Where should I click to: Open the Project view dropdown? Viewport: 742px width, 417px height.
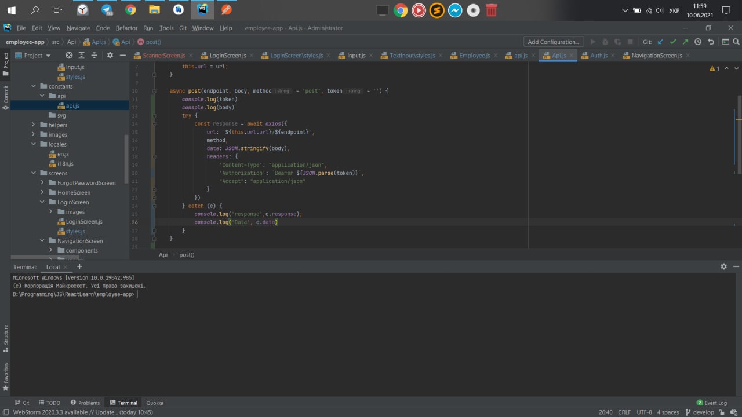pos(37,55)
